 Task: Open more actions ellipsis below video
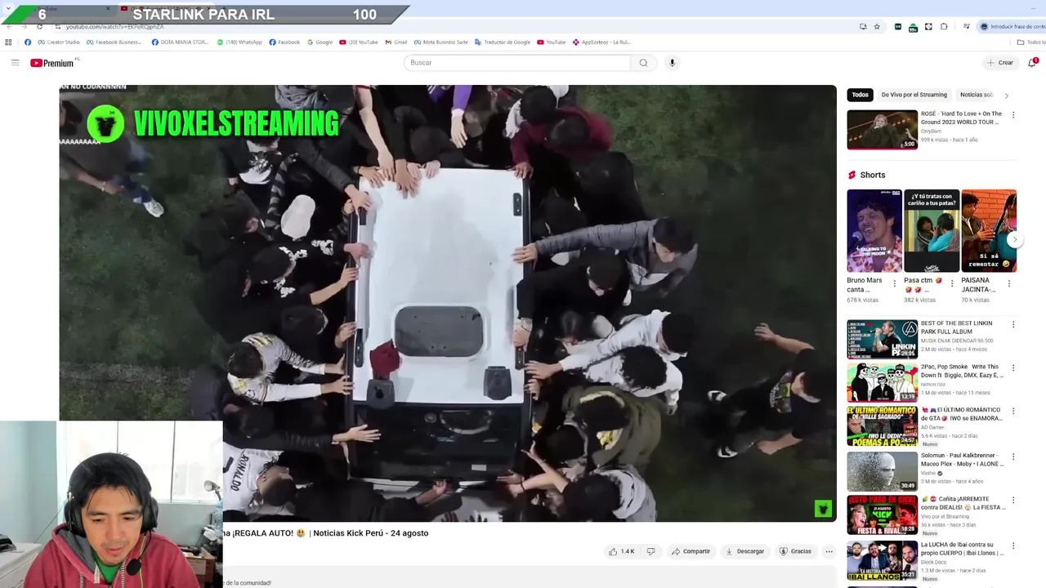pos(829,551)
